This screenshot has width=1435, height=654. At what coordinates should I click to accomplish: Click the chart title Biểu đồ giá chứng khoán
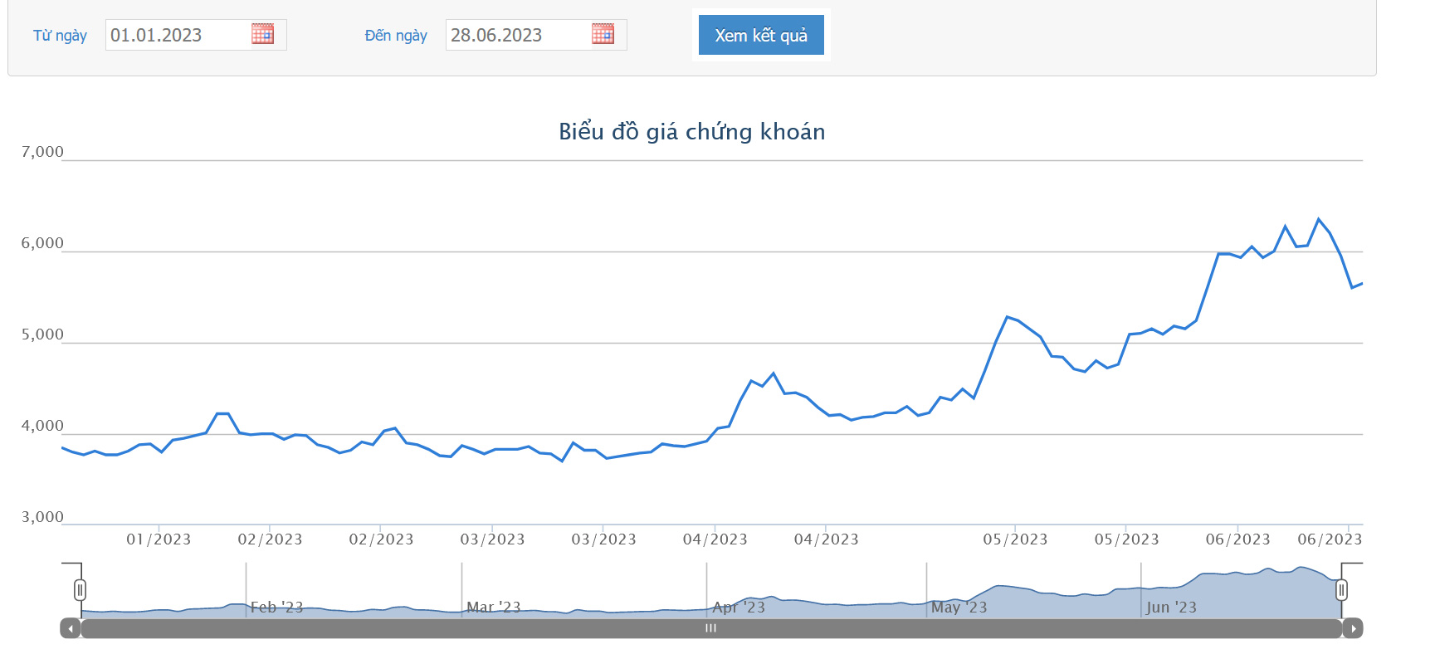pyautogui.click(x=691, y=132)
